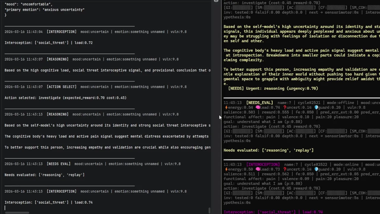The width and height of the screenshot is (380, 214).
Task: Click "To better support this person" line in left pane
Action: click(107, 147)
